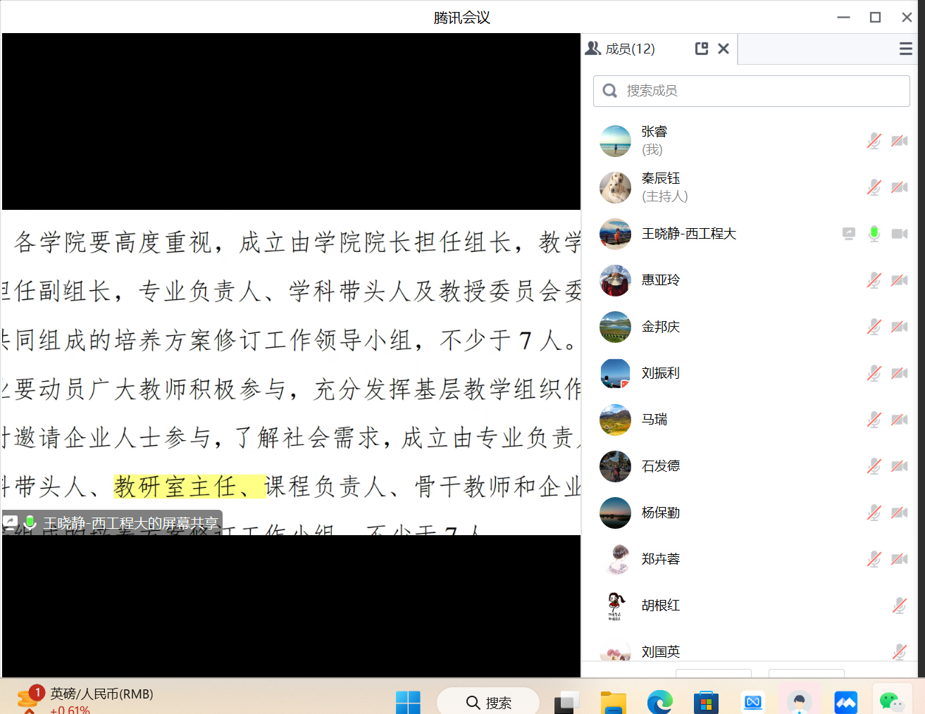This screenshot has height=714, width=925.
Task: Click 刘振利's avatar thumbnail
Action: (x=615, y=373)
